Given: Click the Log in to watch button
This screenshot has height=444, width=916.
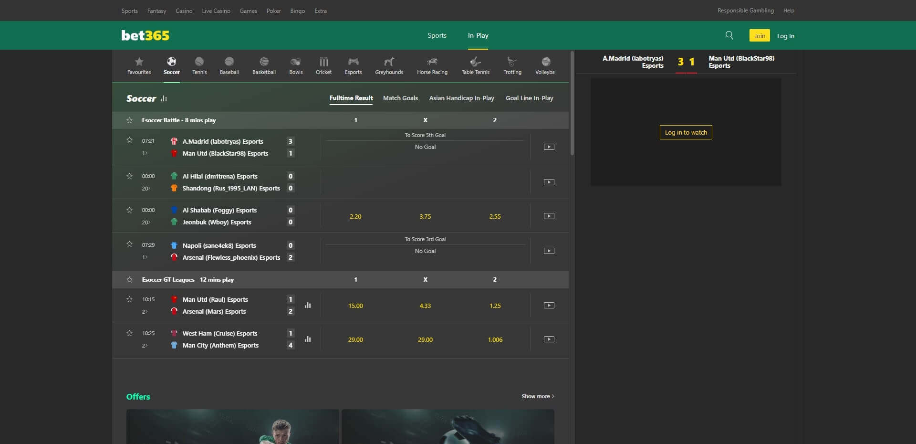Looking at the screenshot, I should click(x=686, y=132).
